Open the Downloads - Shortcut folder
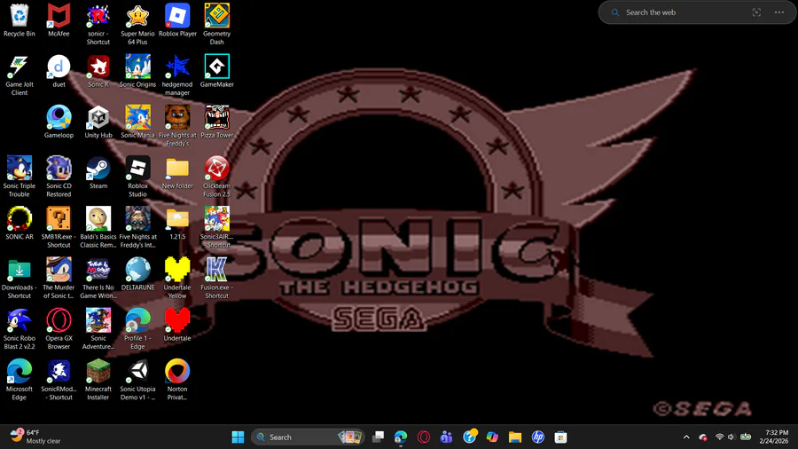798x449 pixels. (20, 279)
